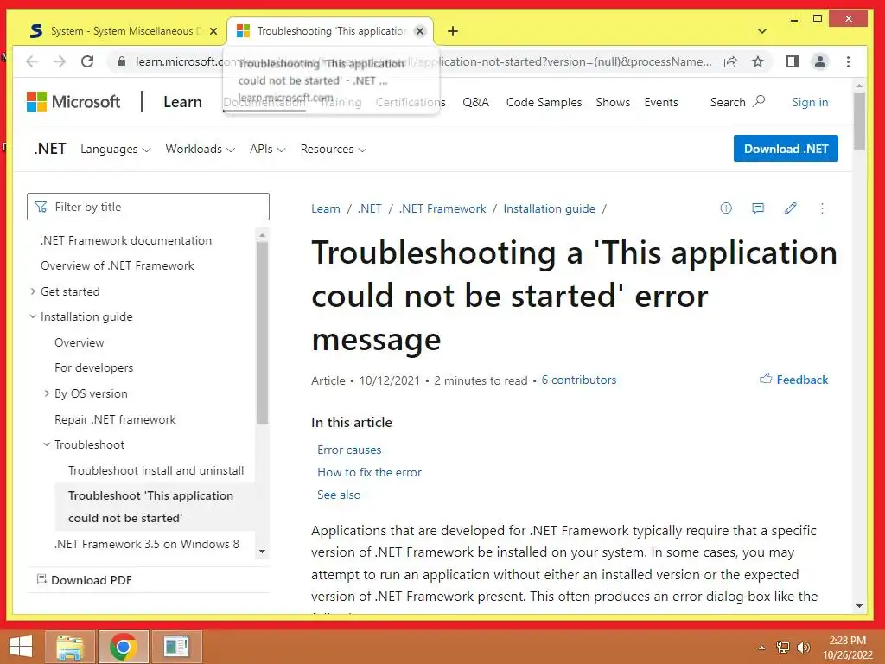Image resolution: width=885 pixels, height=664 pixels.
Task: Open Chrome three-dot menu
Action: point(848,61)
